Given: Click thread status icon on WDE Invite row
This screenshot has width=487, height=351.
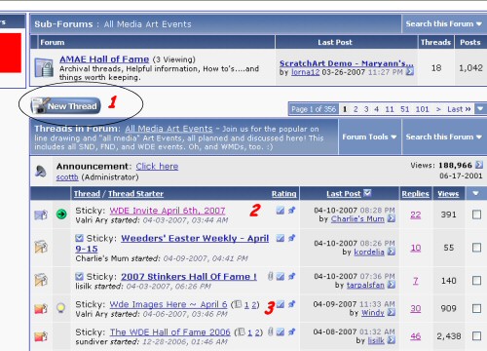Looking at the screenshot, I should click(x=41, y=214).
